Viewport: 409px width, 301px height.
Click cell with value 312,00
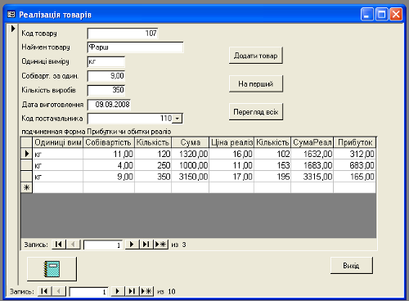pos(355,154)
